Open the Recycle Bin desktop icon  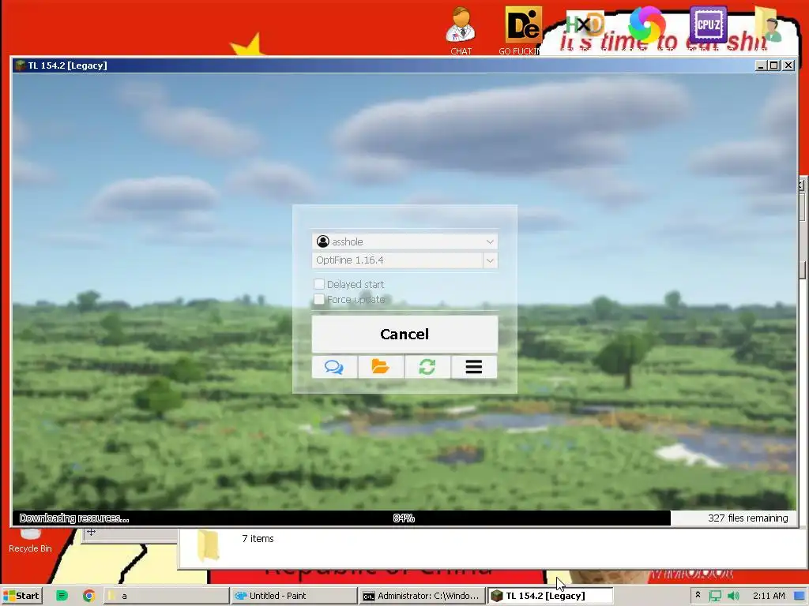tap(30, 541)
